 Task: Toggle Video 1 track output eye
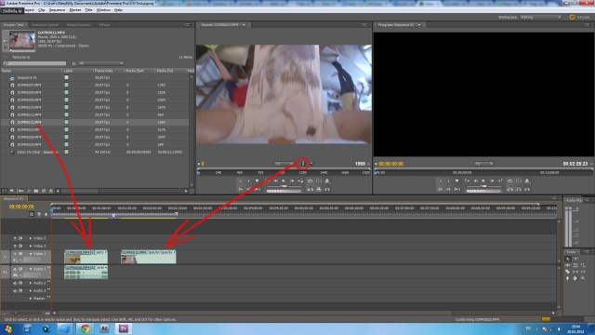tap(15, 253)
